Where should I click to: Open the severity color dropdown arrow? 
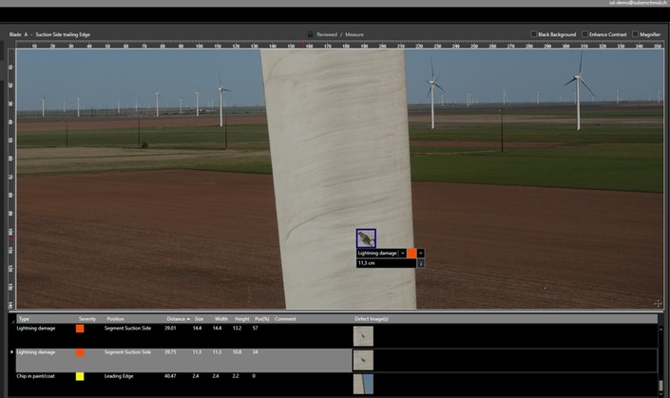point(421,253)
